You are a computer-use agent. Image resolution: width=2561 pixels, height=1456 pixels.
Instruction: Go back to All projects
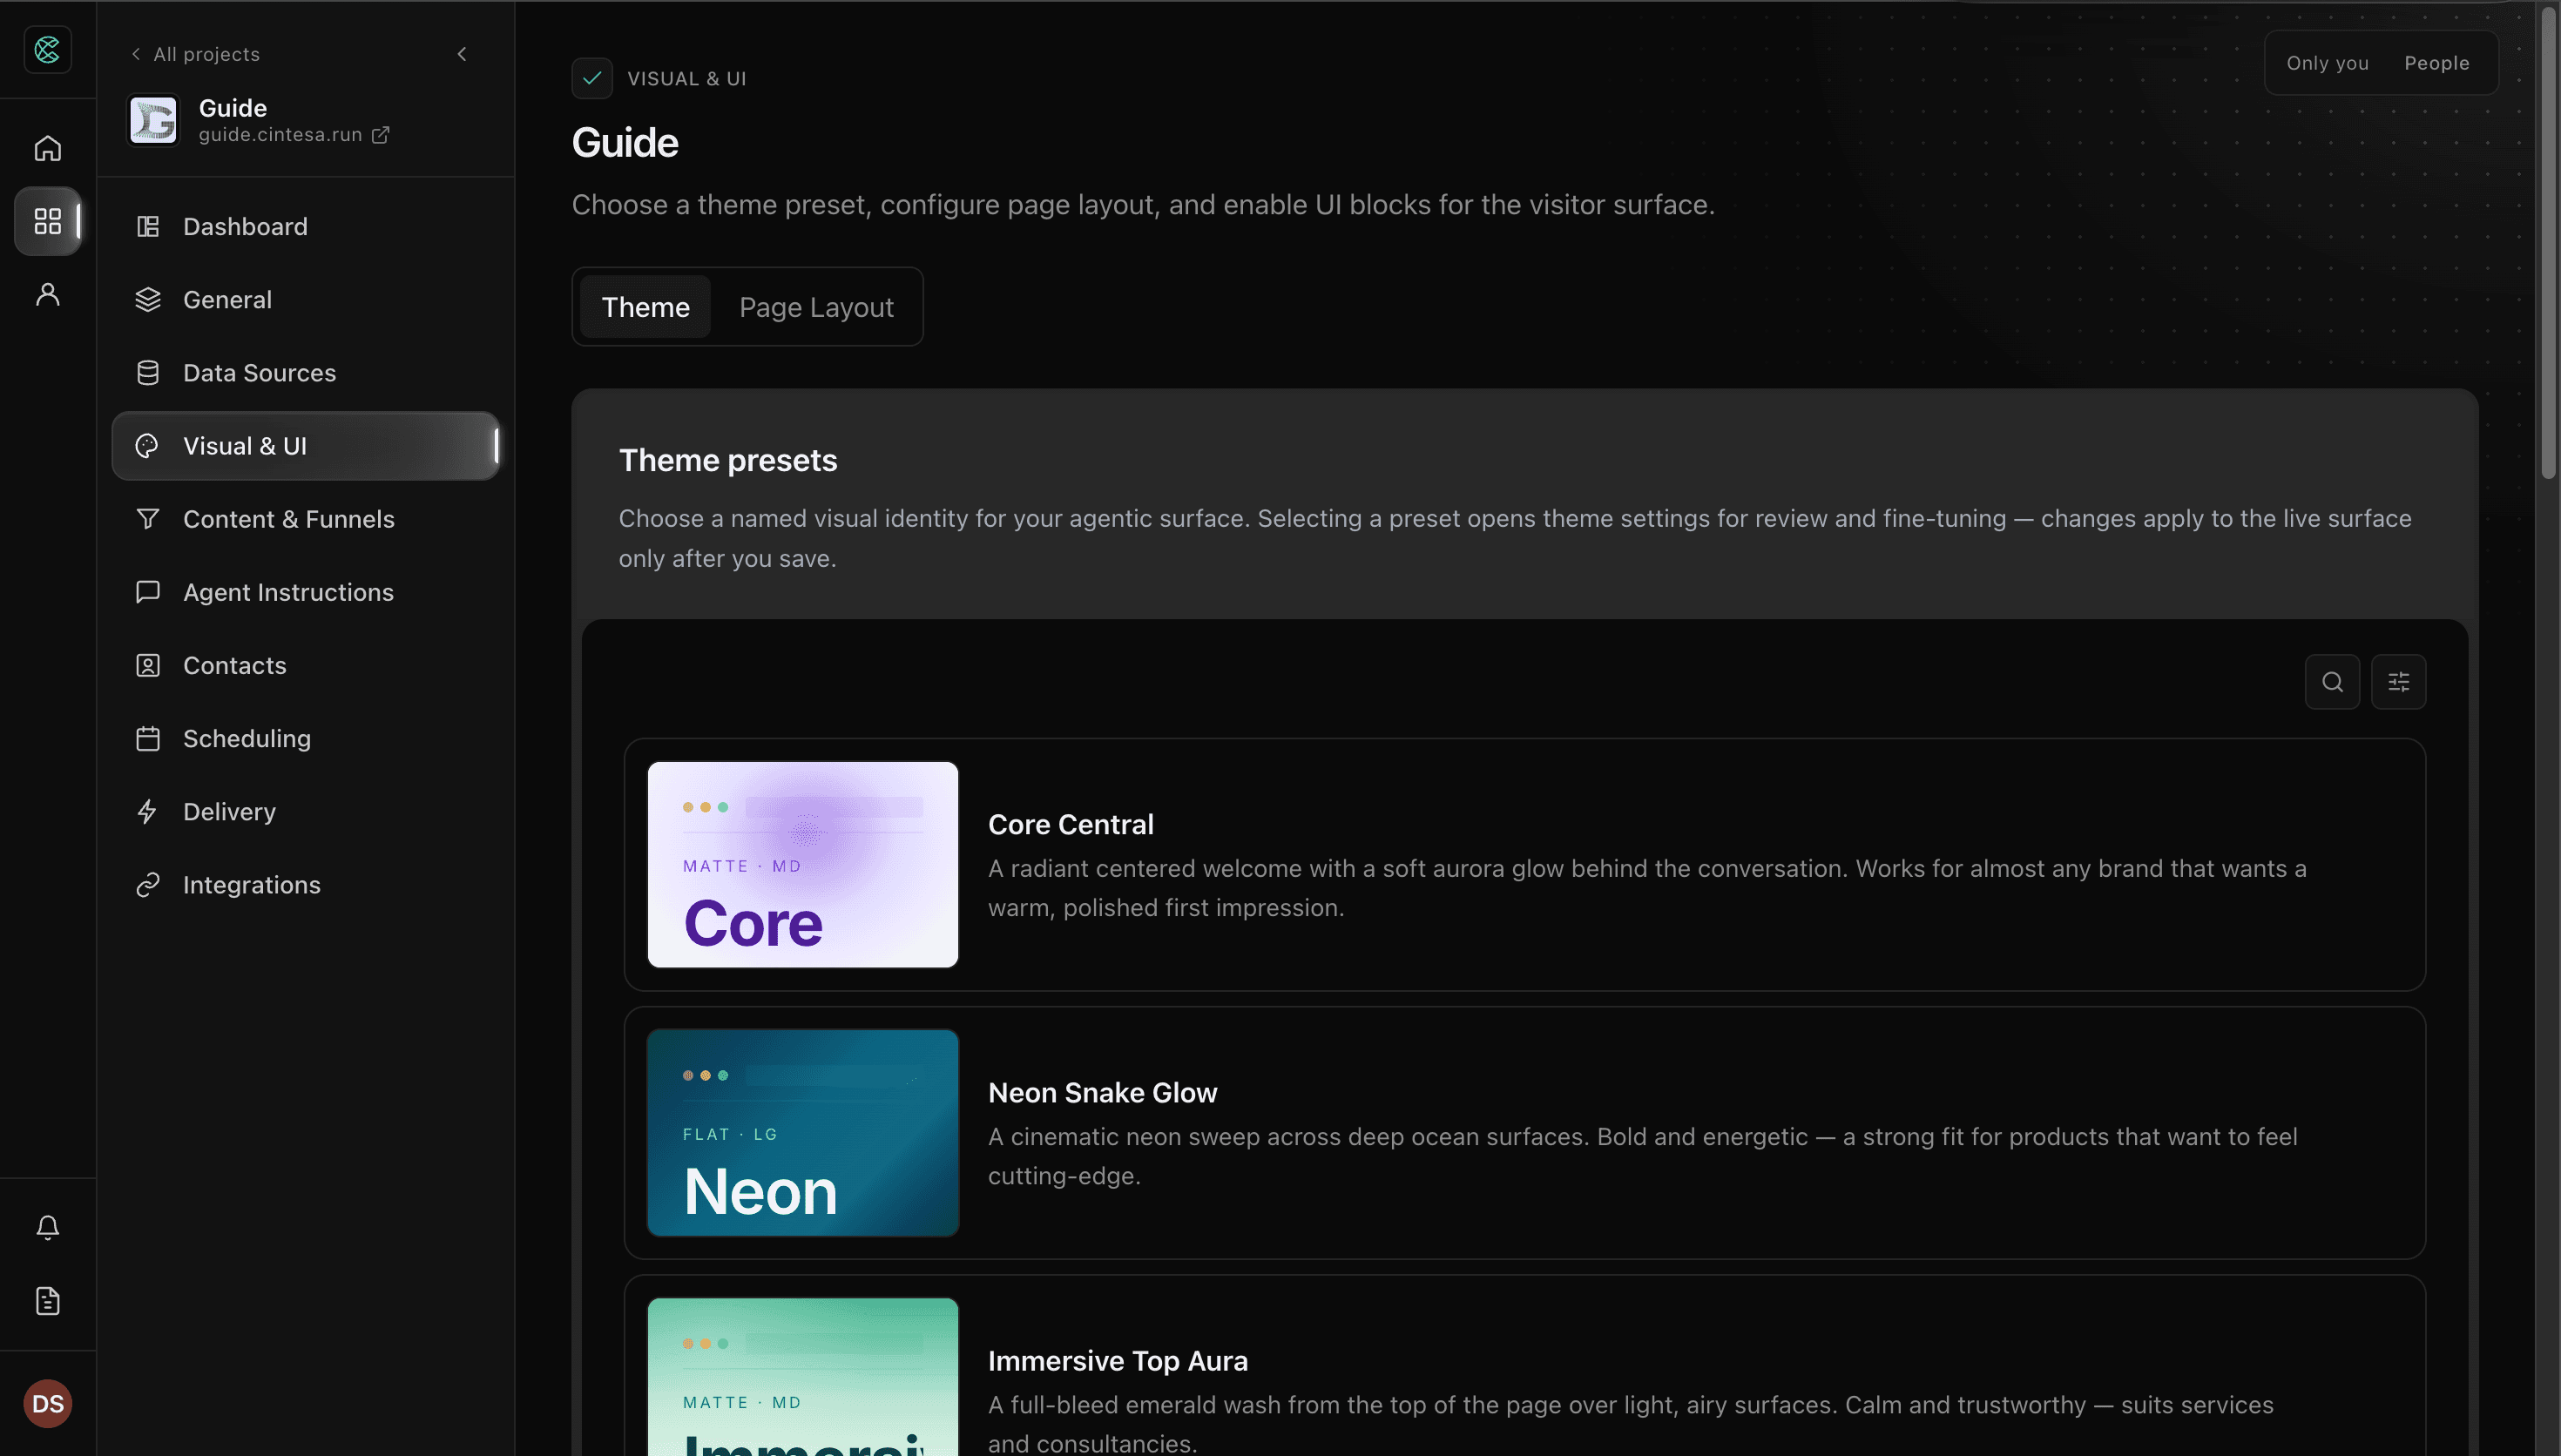196,54
